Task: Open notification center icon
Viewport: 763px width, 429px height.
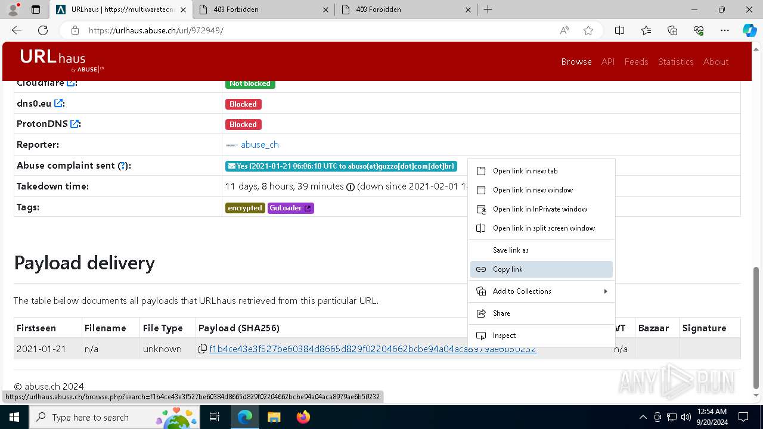Action: pos(743,417)
